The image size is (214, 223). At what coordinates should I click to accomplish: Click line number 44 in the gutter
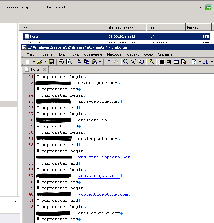coord(31,219)
